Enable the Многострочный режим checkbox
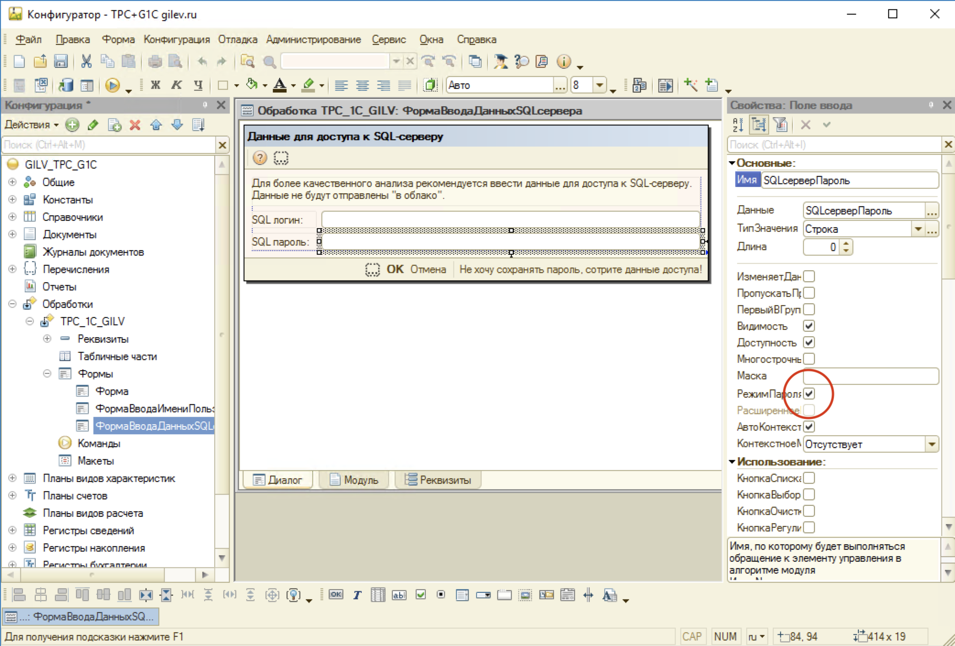This screenshot has width=955, height=646. (x=809, y=359)
